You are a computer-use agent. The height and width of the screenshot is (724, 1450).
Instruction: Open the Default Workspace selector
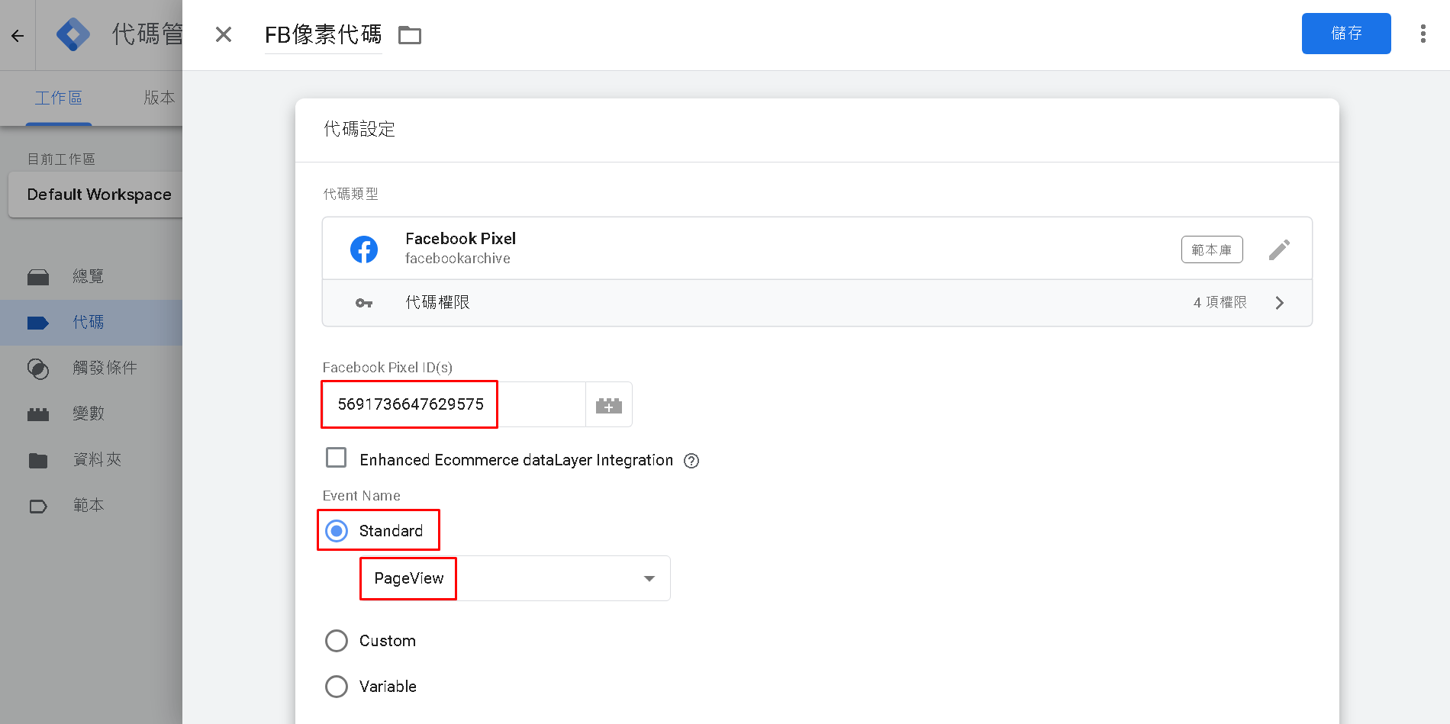pyautogui.click(x=95, y=195)
